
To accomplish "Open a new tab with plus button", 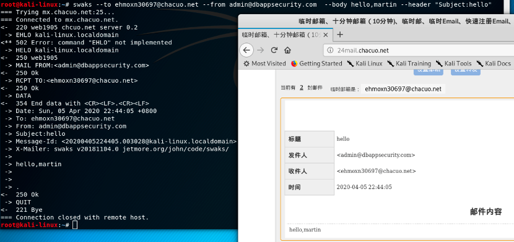I will [340, 35].
